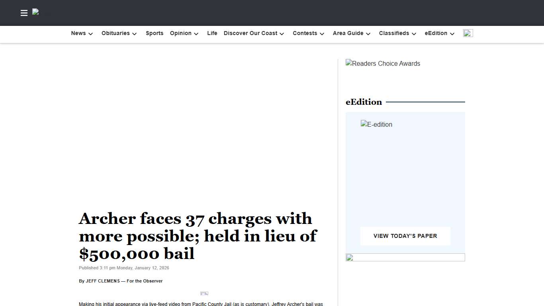Viewport: 544px width, 306px height.
Task: Open the hamburger menu icon
Action: click(24, 13)
